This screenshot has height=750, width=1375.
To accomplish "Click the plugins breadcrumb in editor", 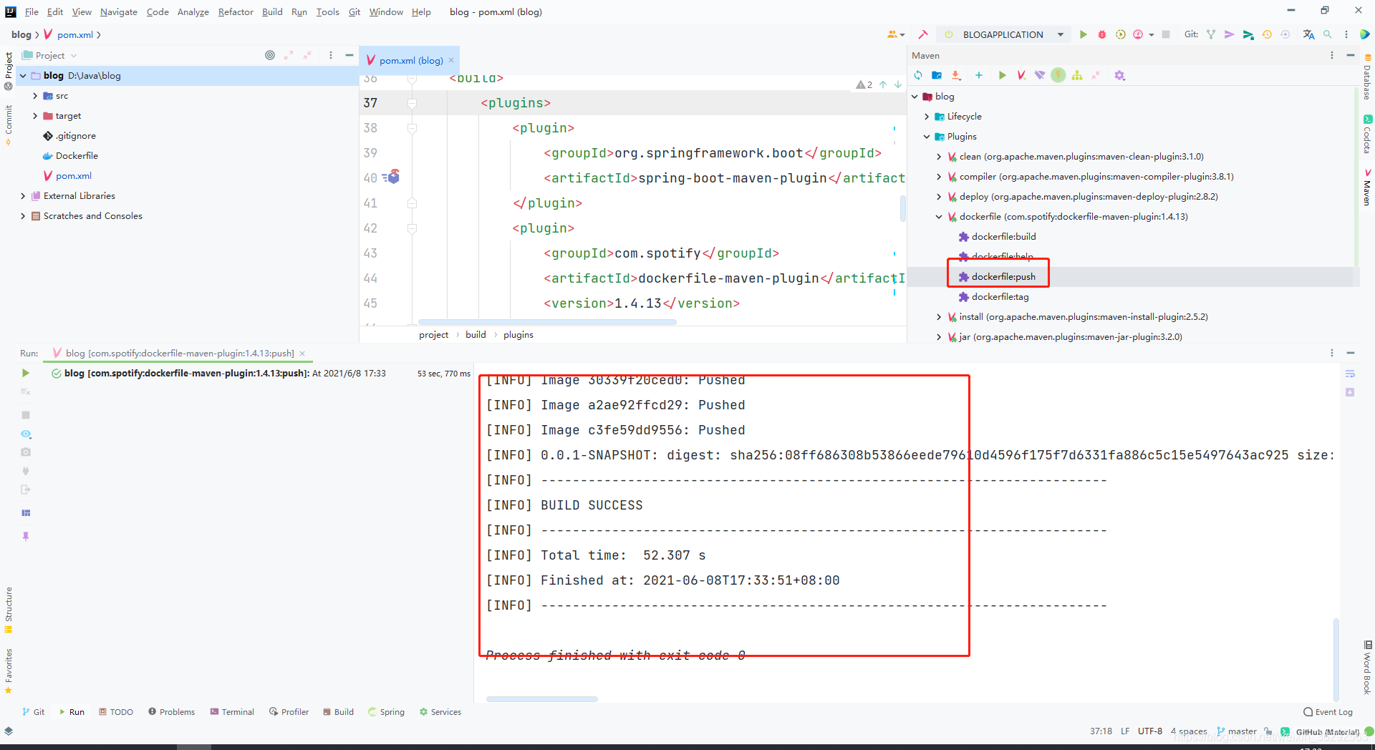I will click(x=518, y=334).
